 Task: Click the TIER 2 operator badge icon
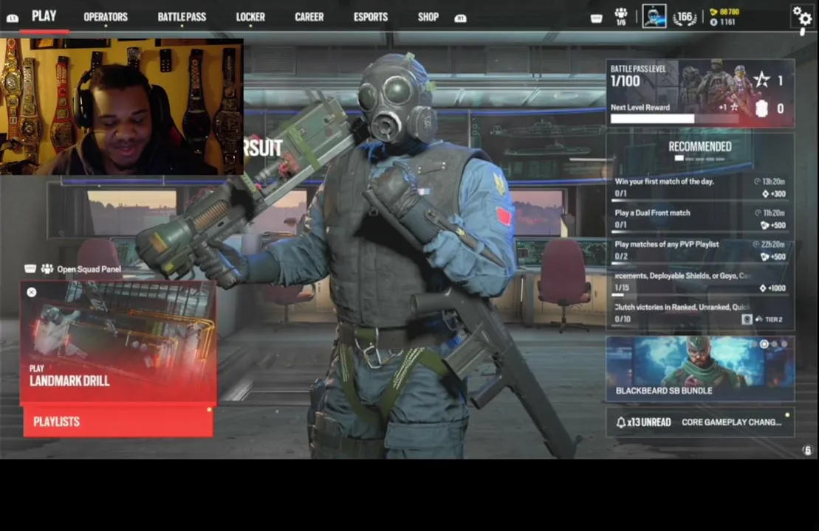click(x=747, y=319)
